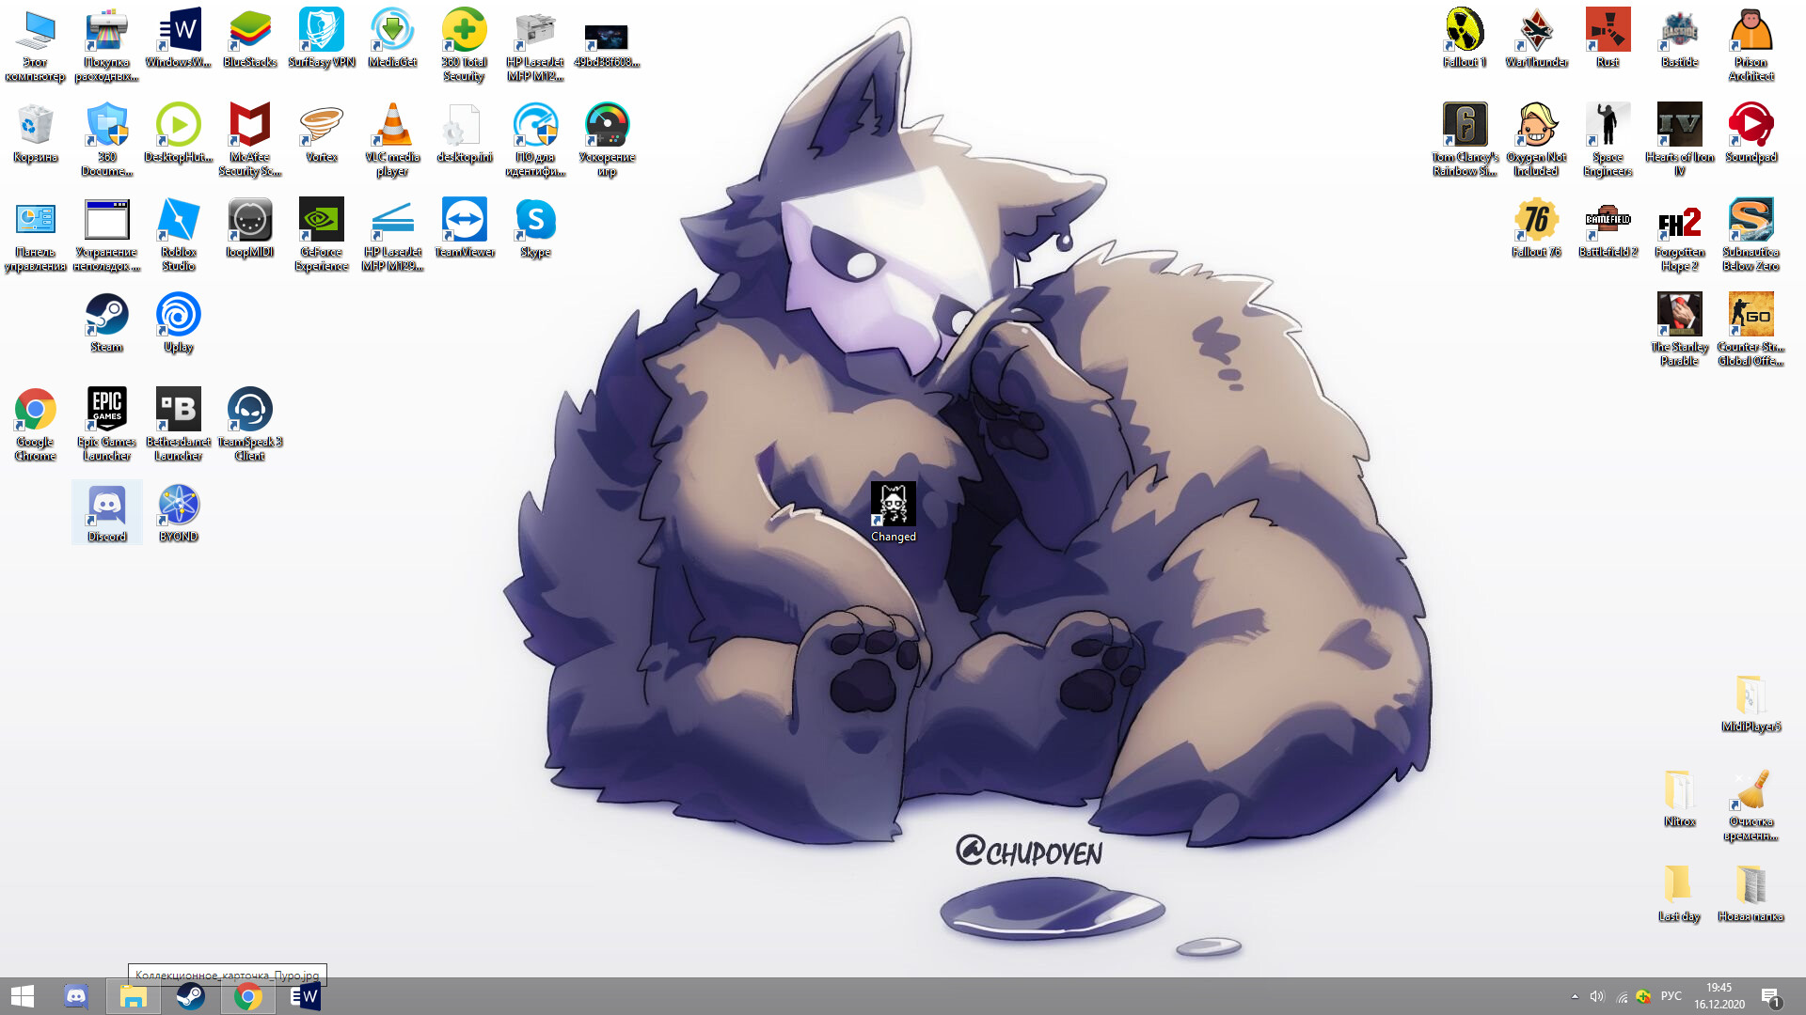Select the Новая папка folder
This screenshot has height=1015, width=1806.
1751,892
